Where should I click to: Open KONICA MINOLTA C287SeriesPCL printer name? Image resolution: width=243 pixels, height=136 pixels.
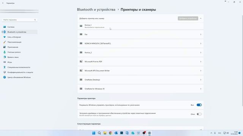click(x=98, y=43)
